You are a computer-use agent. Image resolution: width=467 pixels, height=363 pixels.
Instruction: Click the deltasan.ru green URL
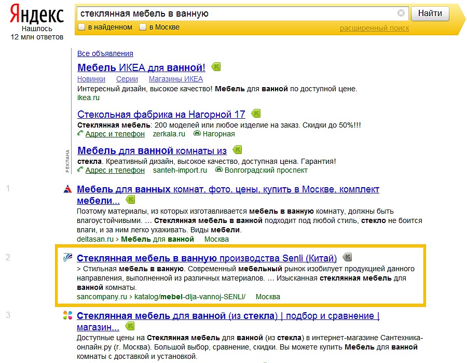tap(95, 239)
